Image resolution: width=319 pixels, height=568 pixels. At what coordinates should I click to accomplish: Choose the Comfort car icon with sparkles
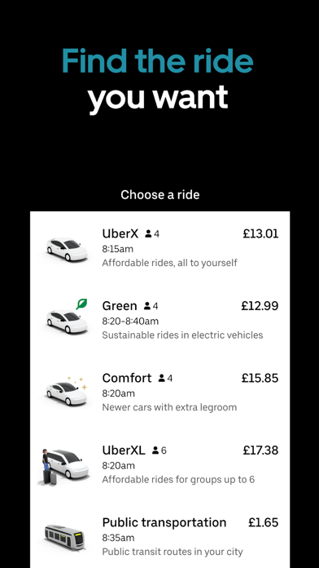(x=68, y=393)
